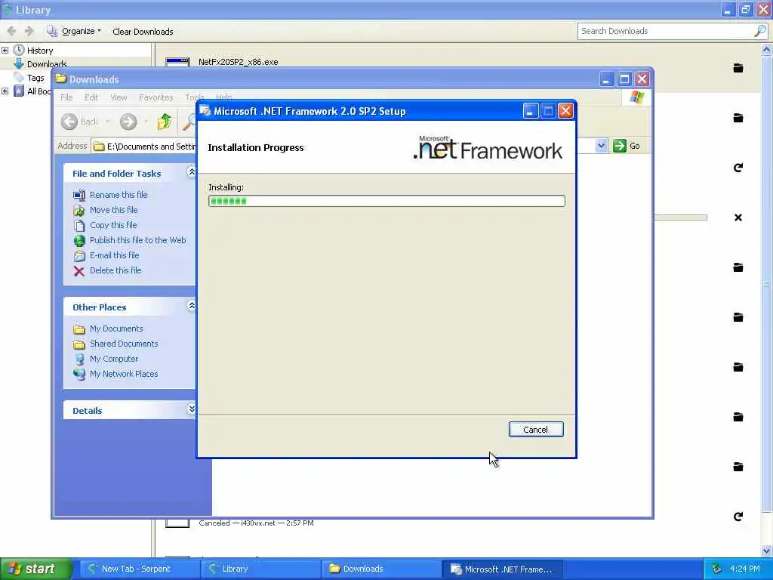Viewport: 773px width, 580px height.
Task: Expand the All Bookmarks tree node
Action: 5,91
